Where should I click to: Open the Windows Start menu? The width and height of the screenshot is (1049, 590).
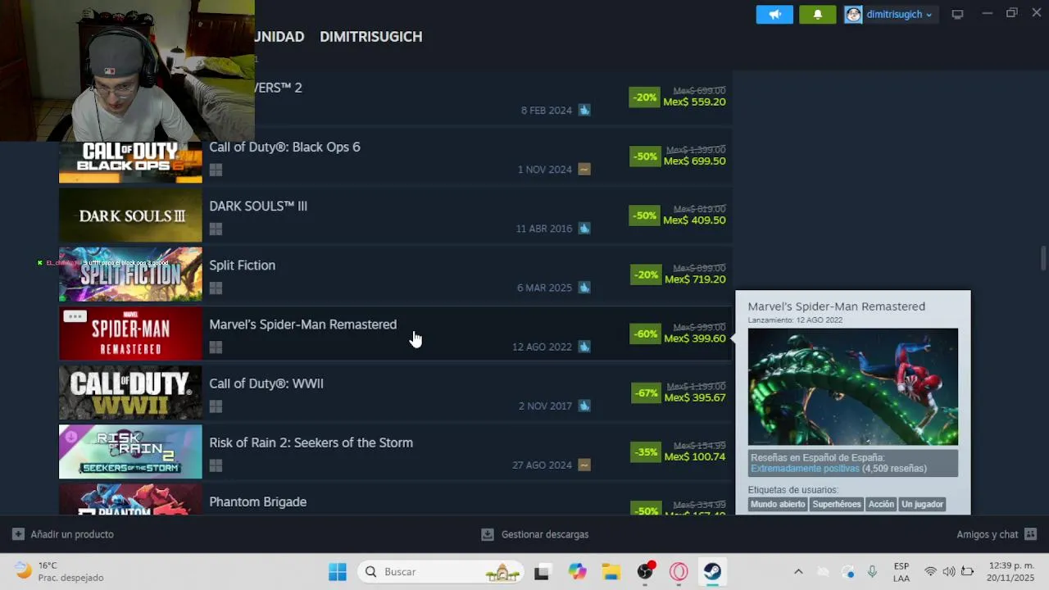[338, 572]
